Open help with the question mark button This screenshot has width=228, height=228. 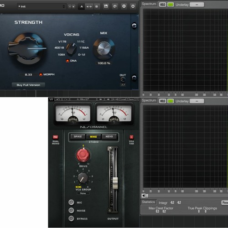click(x=137, y=99)
